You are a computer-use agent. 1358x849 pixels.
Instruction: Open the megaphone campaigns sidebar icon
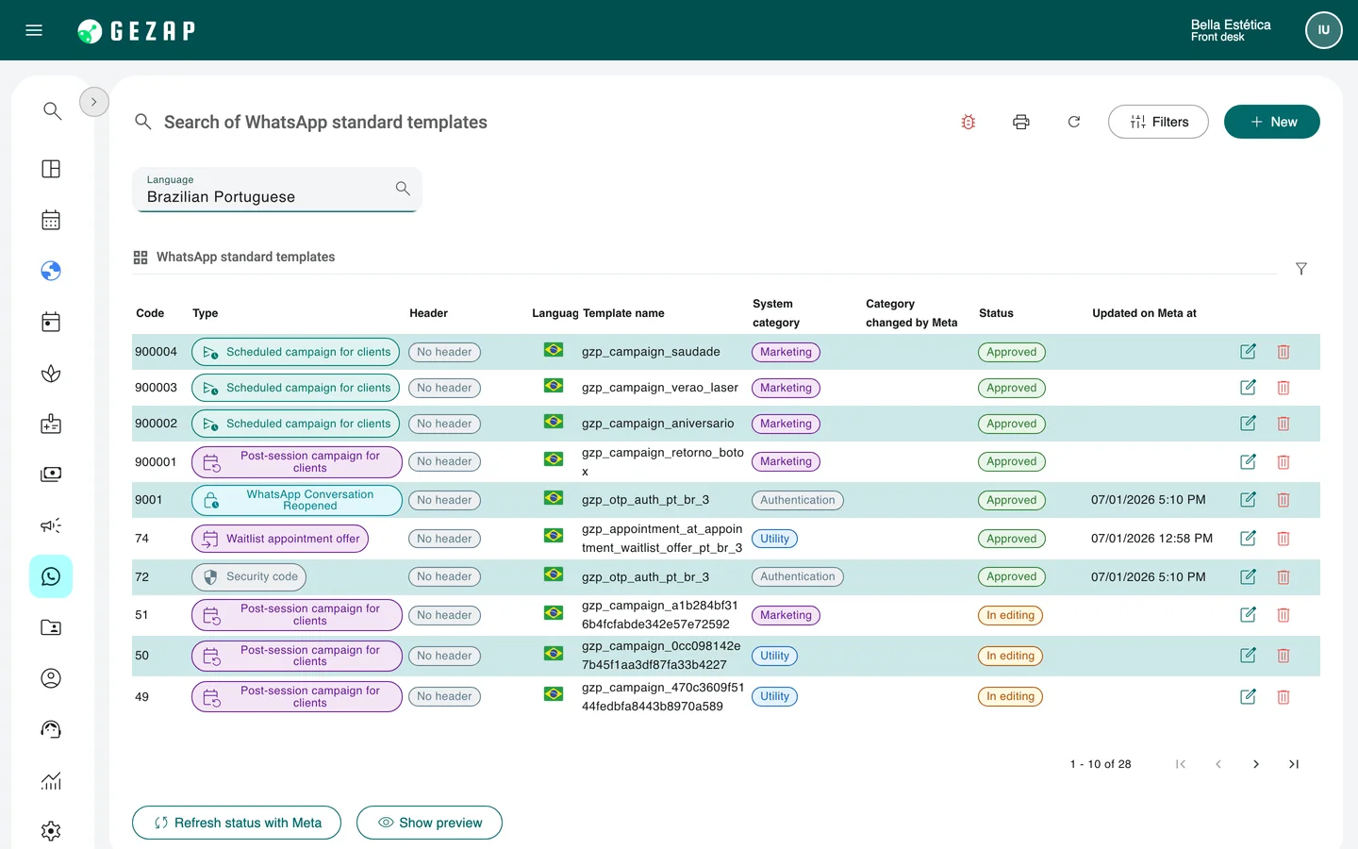51,525
